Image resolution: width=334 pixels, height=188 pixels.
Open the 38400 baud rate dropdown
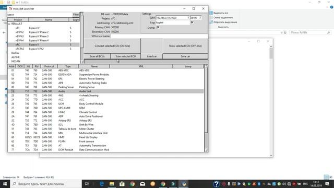point(200,18)
